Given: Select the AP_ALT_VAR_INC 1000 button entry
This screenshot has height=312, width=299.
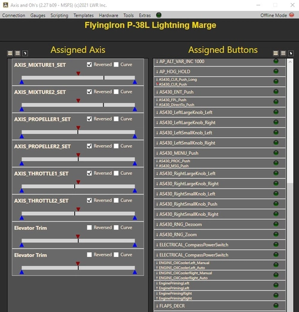Looking at the screenshot, I should [x=219, y=62].
